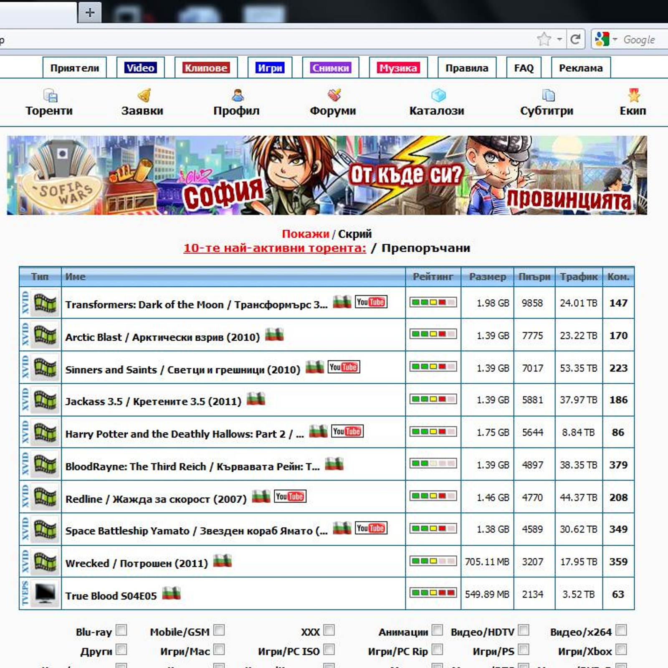Open Redline torrent link
This screenshot has width=668, height=668.
click(156, 499)
